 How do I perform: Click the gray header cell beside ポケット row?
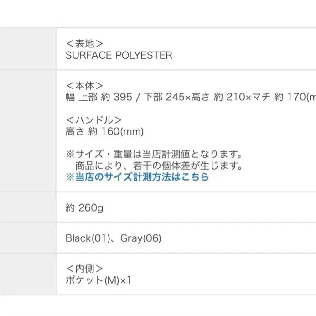[x=28, y=274]
